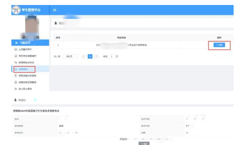245x145 pixels.
Task: Go to the next page arrow
Action: 96,56
